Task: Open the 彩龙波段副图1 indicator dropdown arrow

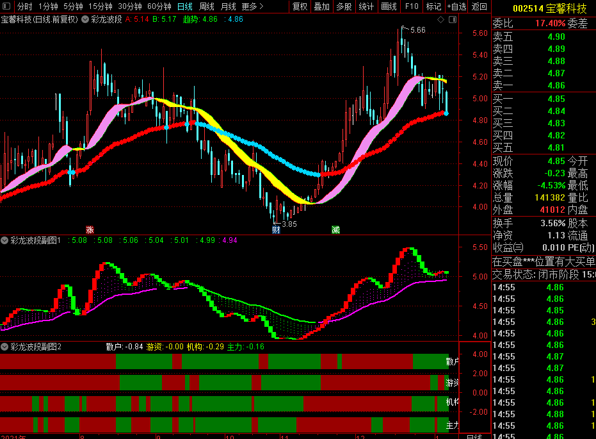Action: (x=5, y=241)
